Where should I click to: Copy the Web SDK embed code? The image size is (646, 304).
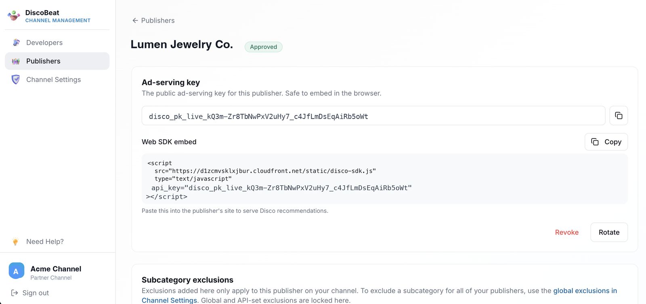tap(606, 142)
